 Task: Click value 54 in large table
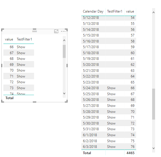(132, 18)
